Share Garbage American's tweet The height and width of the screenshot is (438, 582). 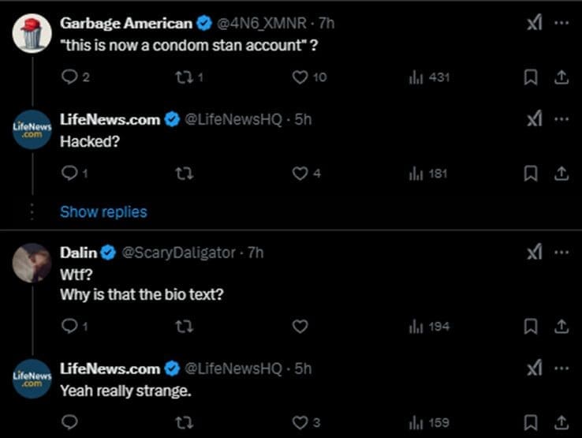561,77
